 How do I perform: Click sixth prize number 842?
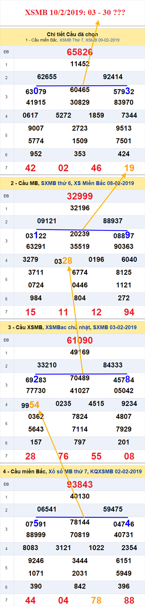click(80, 586)
